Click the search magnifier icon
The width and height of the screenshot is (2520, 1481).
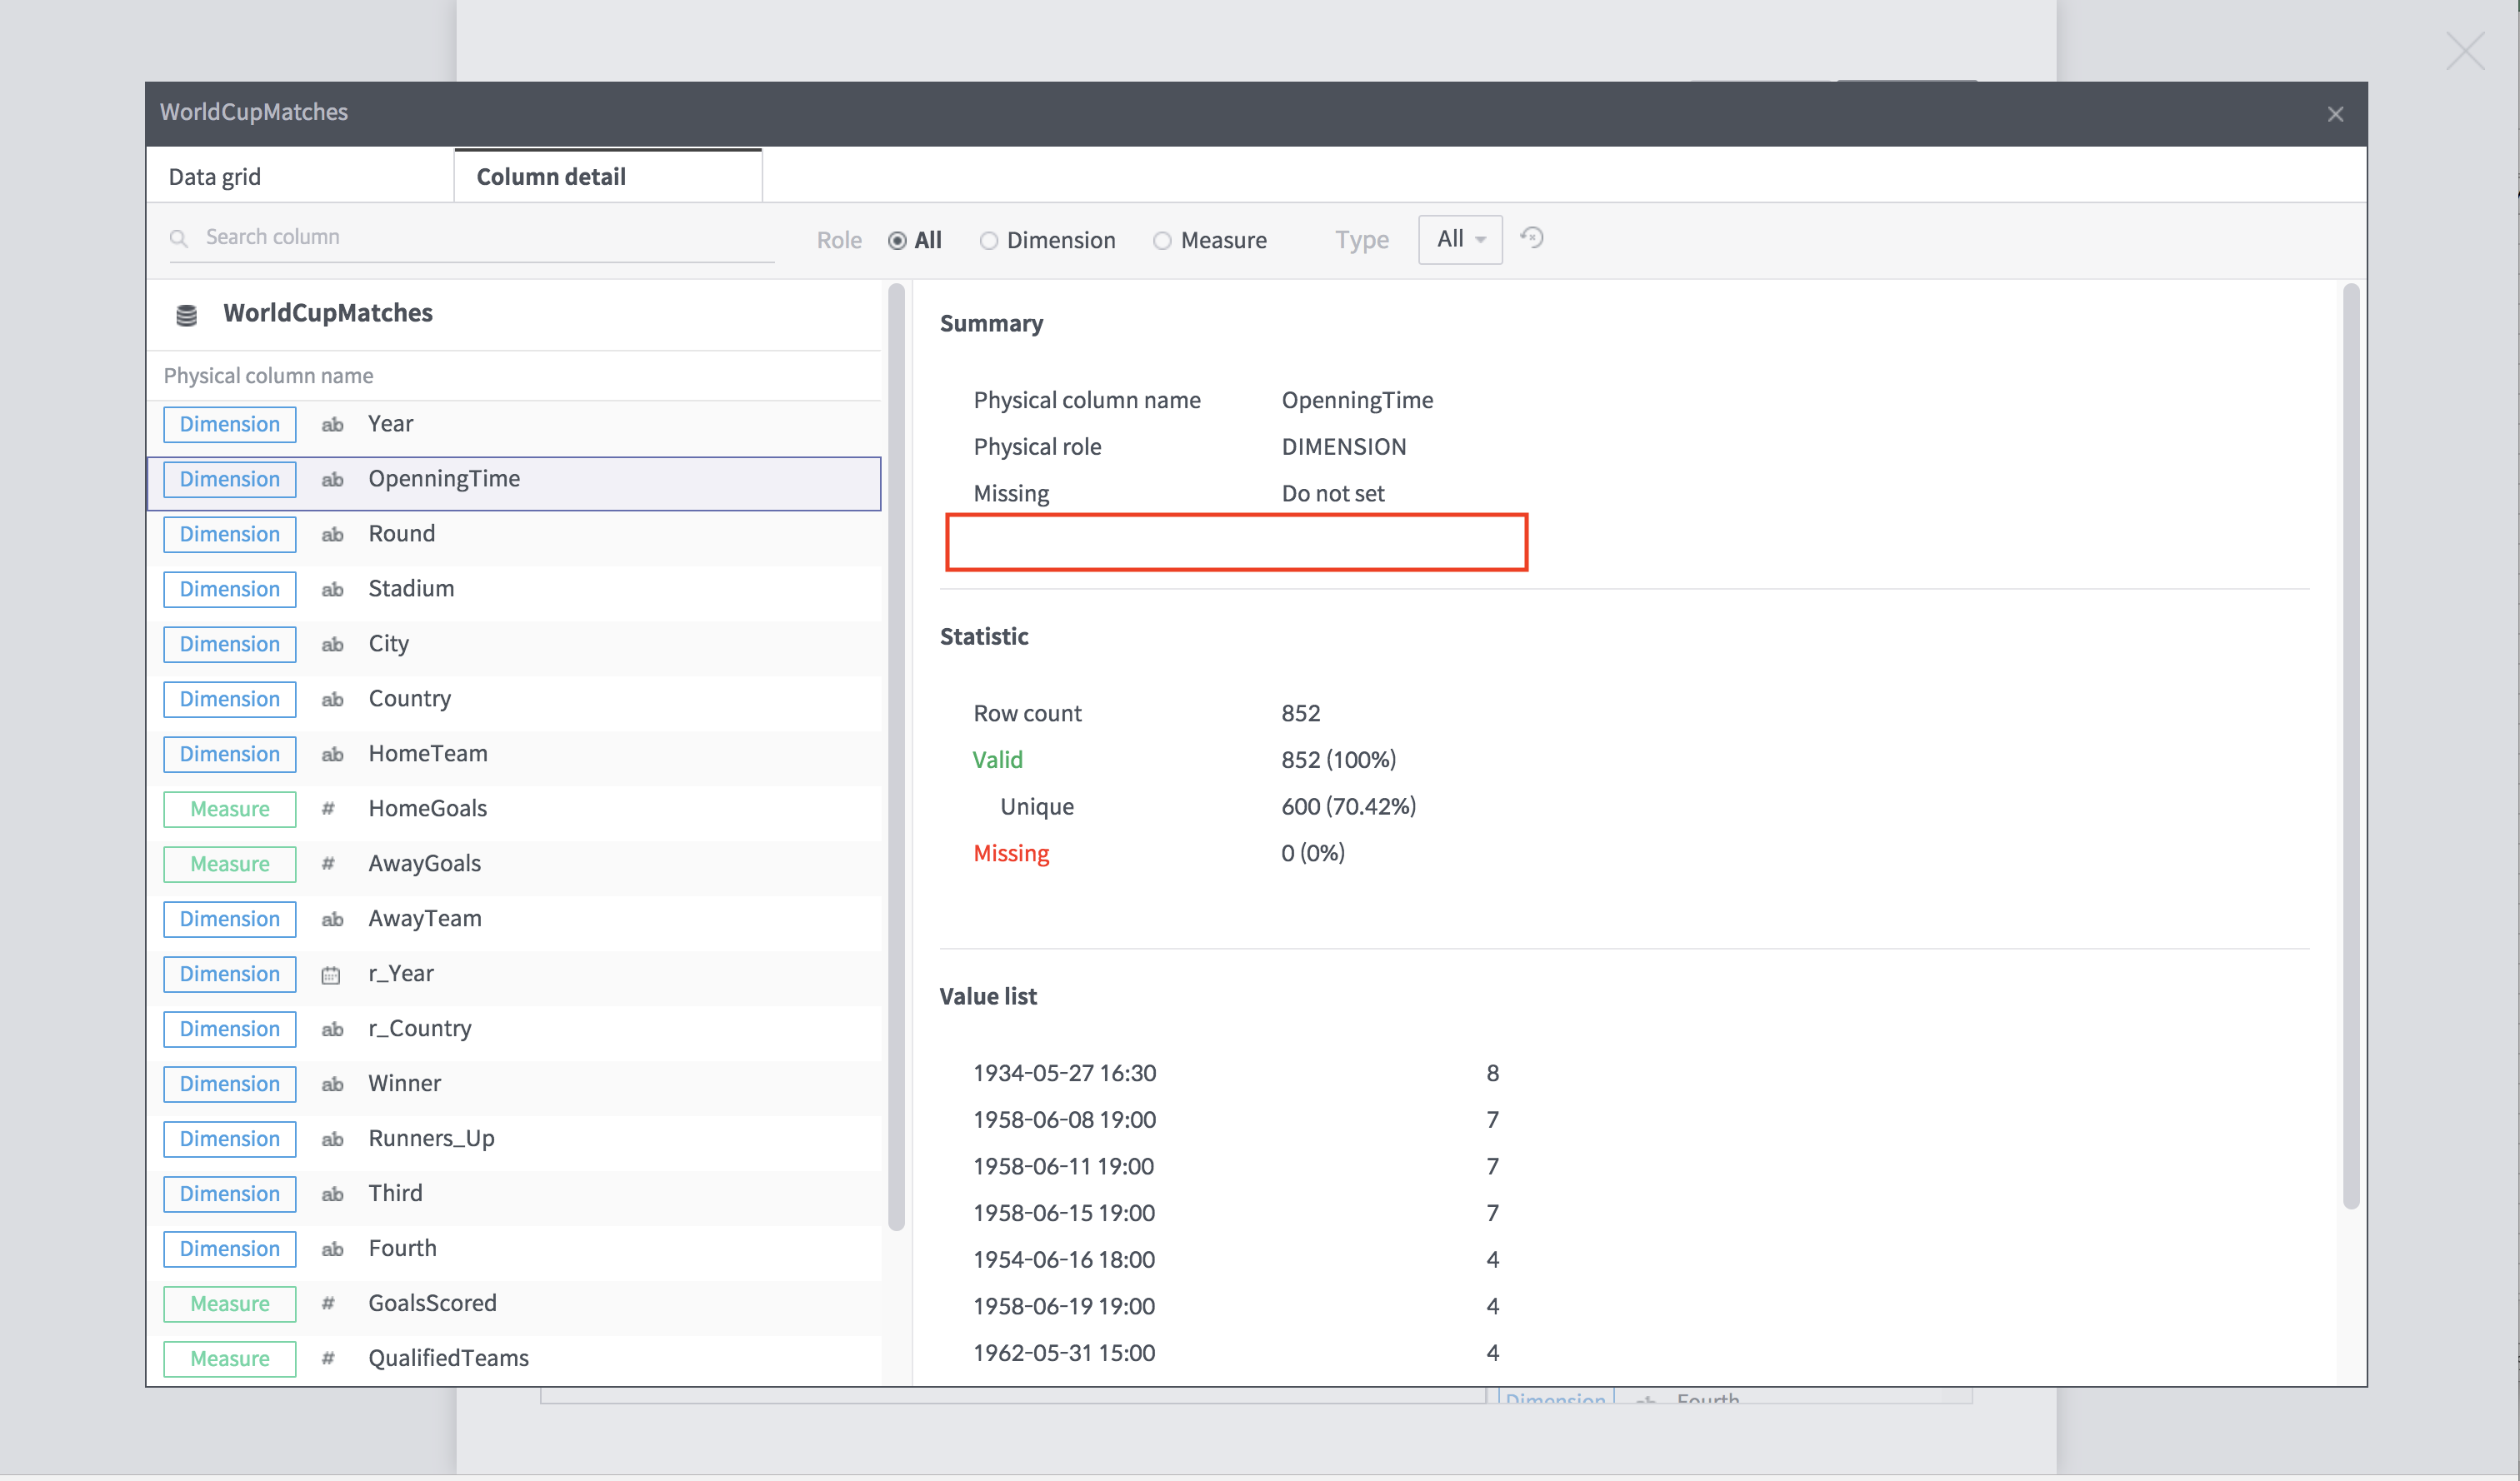(x=179, y=238)
